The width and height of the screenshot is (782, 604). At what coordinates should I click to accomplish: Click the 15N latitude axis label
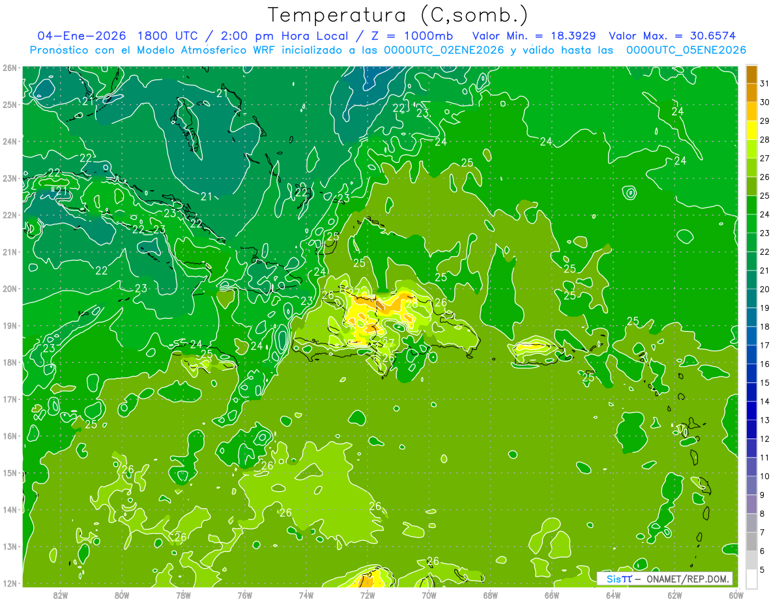pyautogui.click(x=9, y=472)
